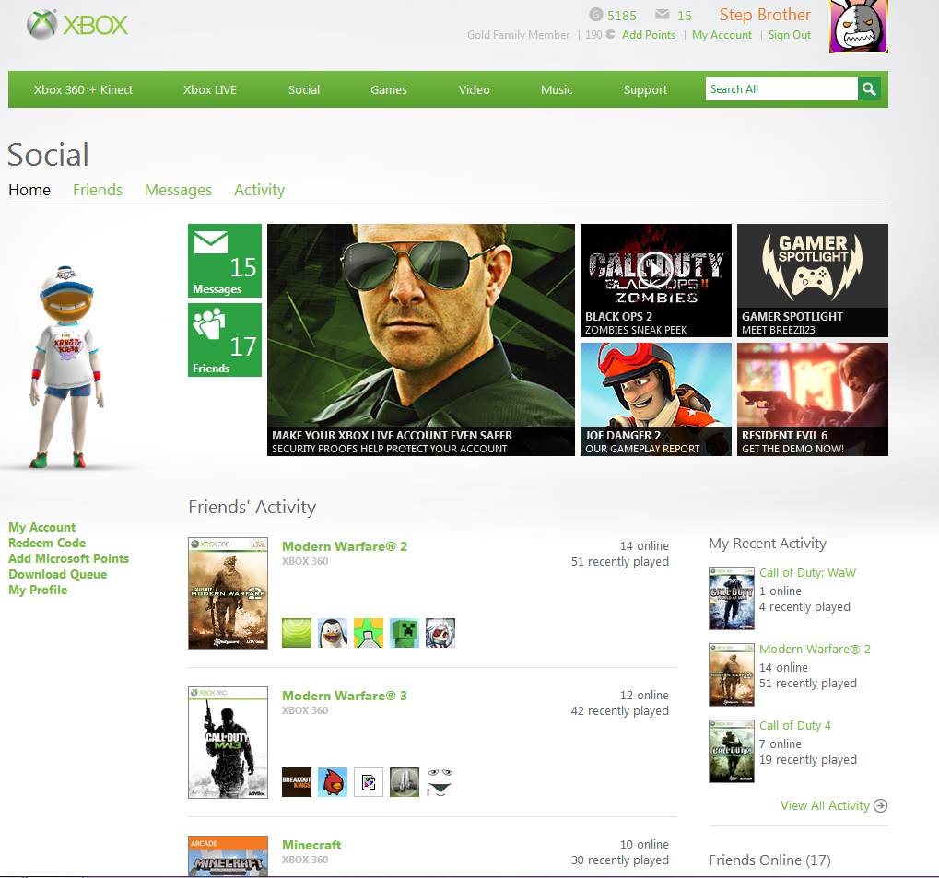Open the 17 Friends green tile
This screenshot has width=939, height=878.
[225, 340]
